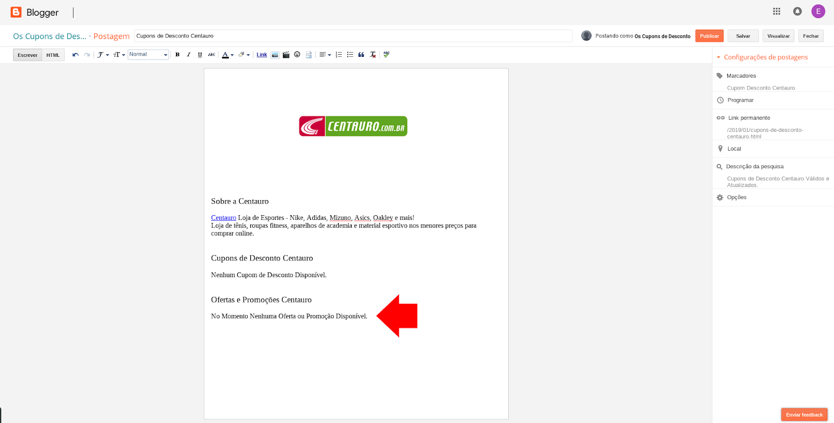Remove formatting from selected text
This screenshot has height=423, width=834.
(373, 55)
